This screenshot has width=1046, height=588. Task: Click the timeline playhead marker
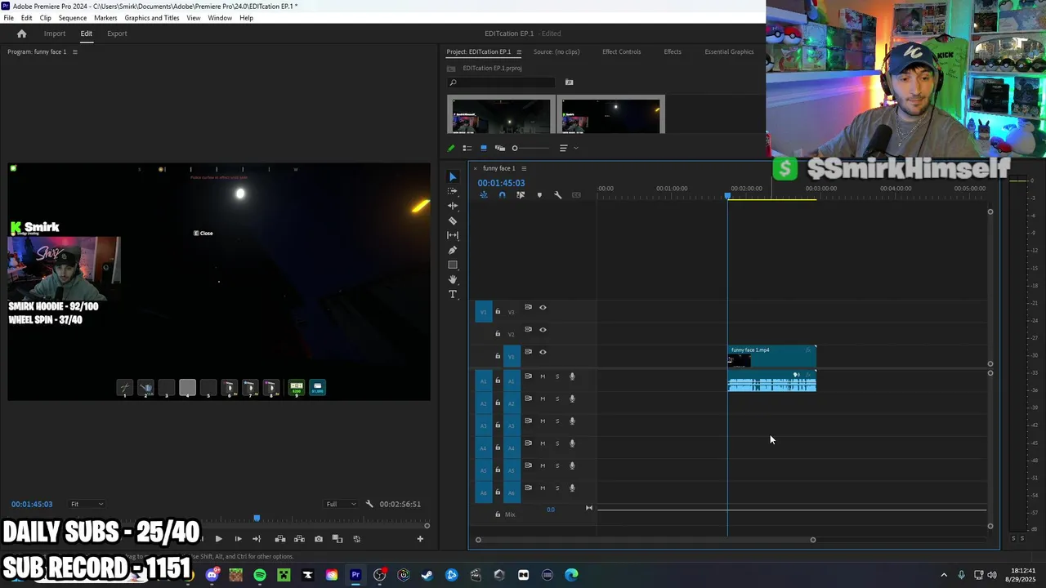pyautogui.click(x=727, y=195)
